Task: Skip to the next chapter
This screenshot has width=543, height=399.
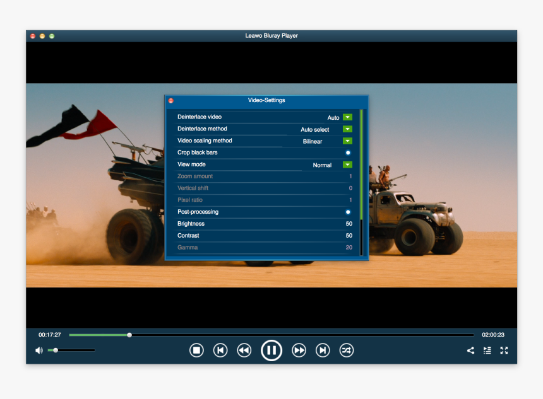Action: click(x=323, y=350)
